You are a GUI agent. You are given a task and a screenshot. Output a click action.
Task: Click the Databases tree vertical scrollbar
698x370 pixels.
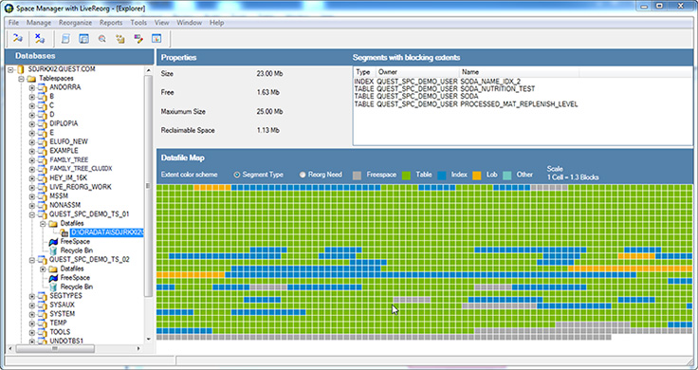[x=149, y=185]
